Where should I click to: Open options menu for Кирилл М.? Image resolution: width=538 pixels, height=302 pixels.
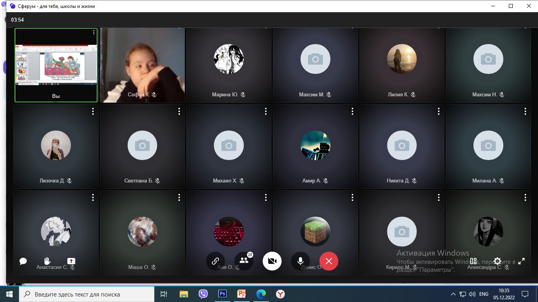[x=439, y=197]
